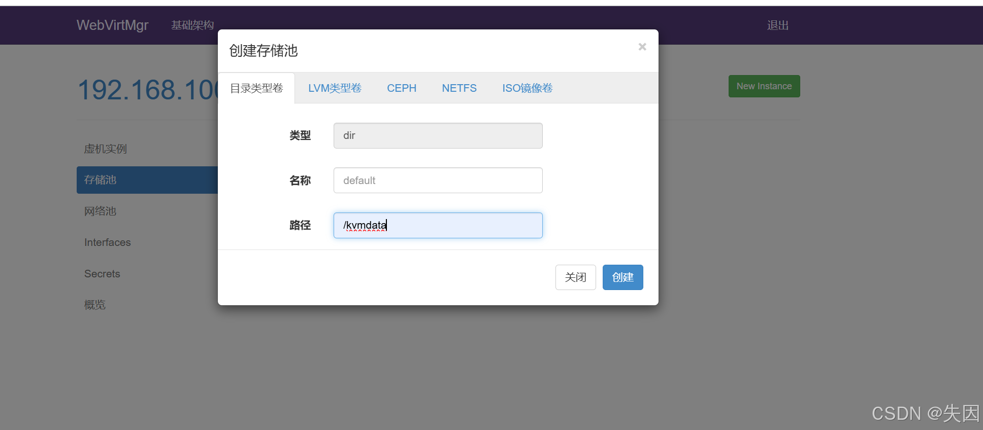The width and height of the screenshot is (983, 430).
Task: Focus the 名称 input with default placeholder
Action: click(x=438, y=180)
